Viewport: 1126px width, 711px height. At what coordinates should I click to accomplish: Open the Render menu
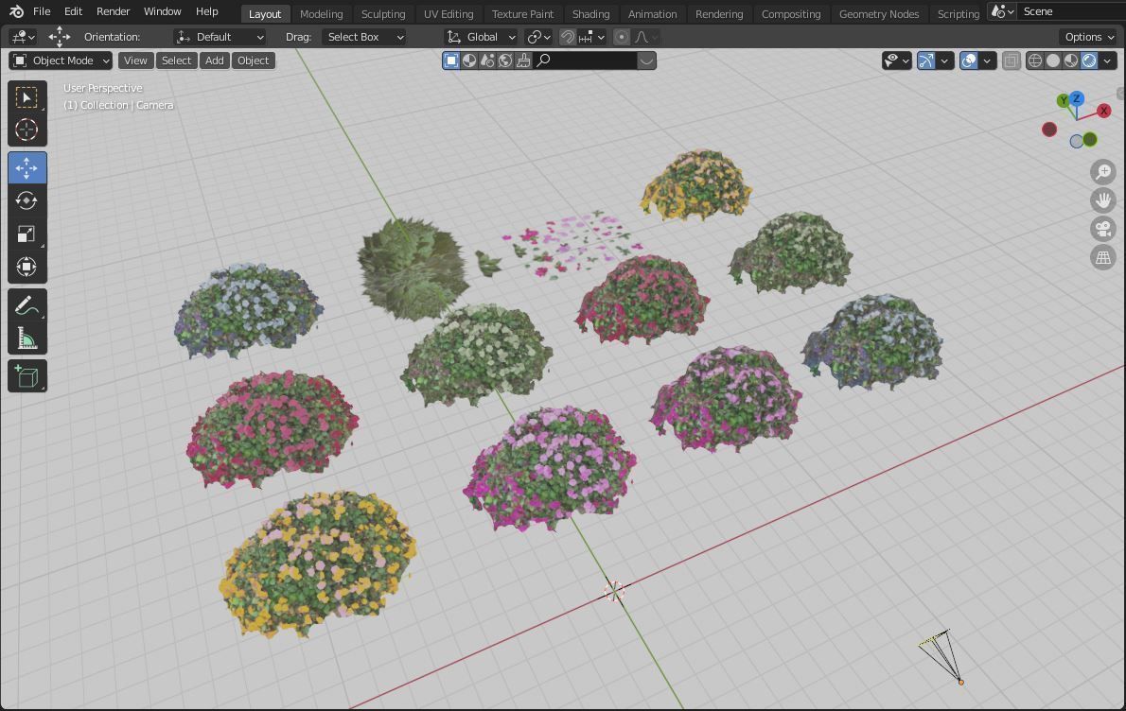coord(114,11)
